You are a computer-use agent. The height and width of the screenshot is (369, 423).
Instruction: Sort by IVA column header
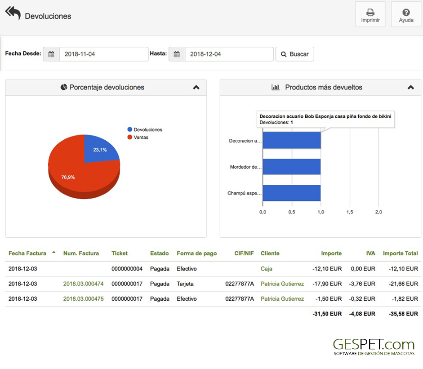point(370,253)
